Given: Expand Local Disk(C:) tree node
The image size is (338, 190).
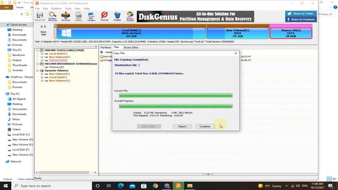Looking at the screenshot, I should tap(42, 54).
